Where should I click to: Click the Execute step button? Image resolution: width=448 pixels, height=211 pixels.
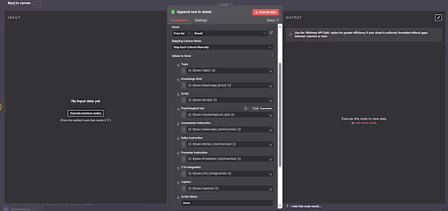point(265,12)
